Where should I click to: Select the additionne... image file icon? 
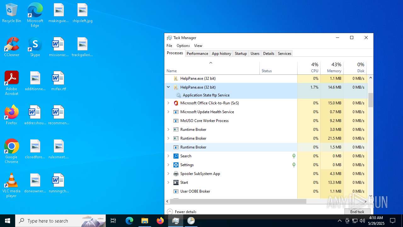tap(35, 81)
